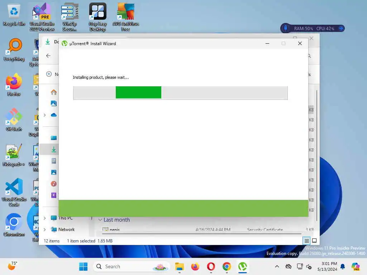Screen dimensions: 367x275
Task: Switch Explorer to details view layout
Action: [x=307, y=241]
